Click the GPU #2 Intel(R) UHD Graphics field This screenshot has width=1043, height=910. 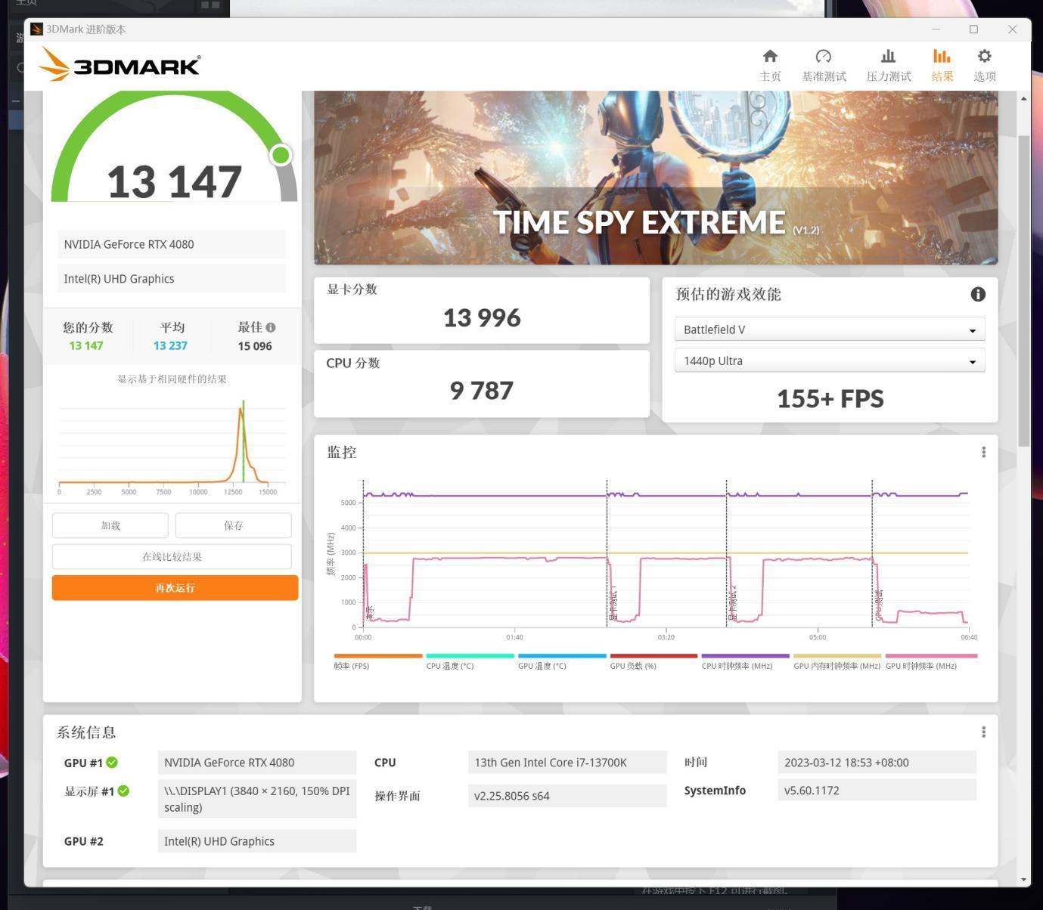[257, 841]
